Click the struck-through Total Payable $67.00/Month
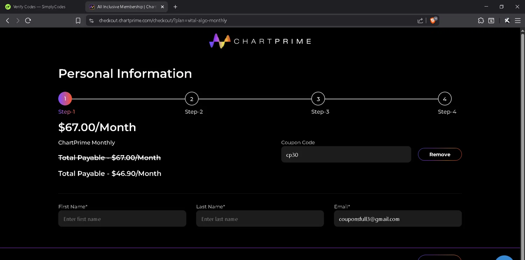The width and height of the screenshot is (525, 260). tap(110, 158)
